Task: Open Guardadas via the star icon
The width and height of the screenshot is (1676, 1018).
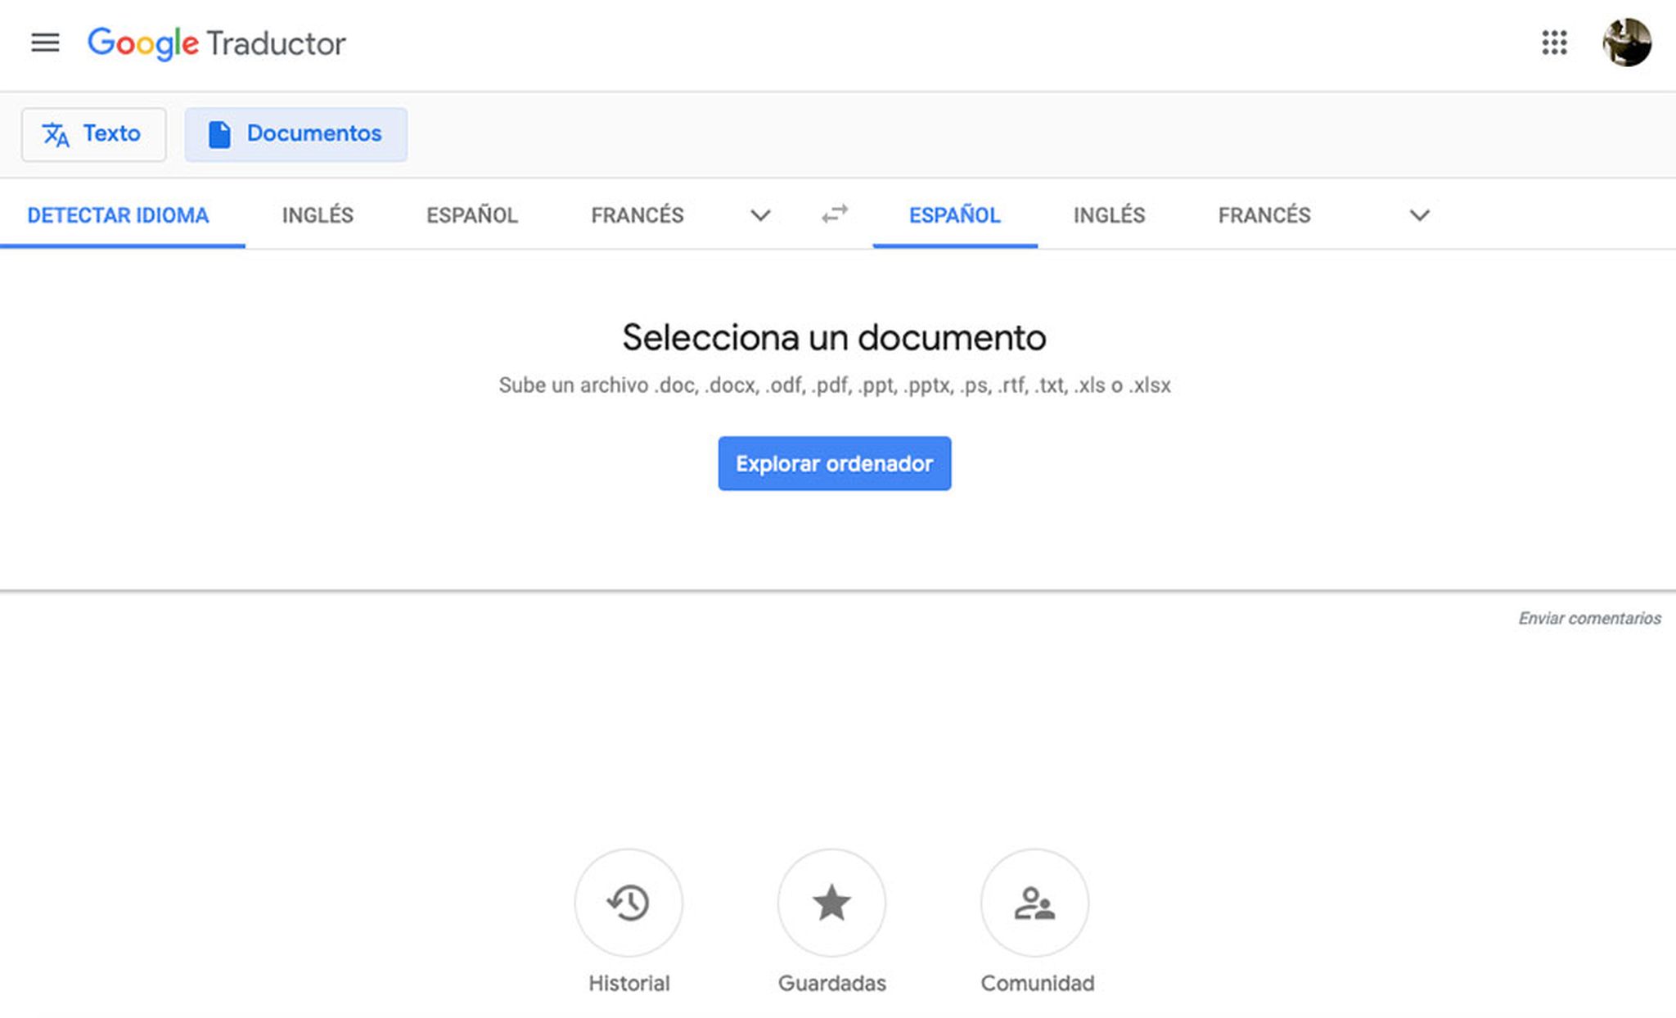Action: [832, 903]
